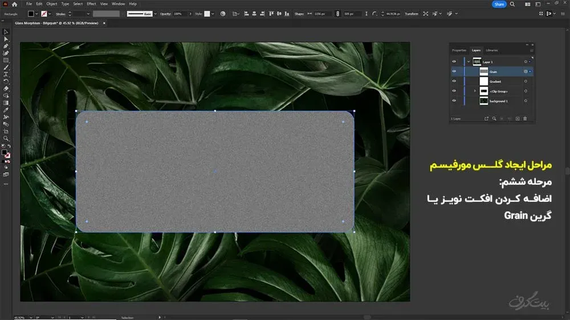Click the Locate Object magnifier icon
The width and height of the screenshot is (570, 320).
click(x=494, y=118)
